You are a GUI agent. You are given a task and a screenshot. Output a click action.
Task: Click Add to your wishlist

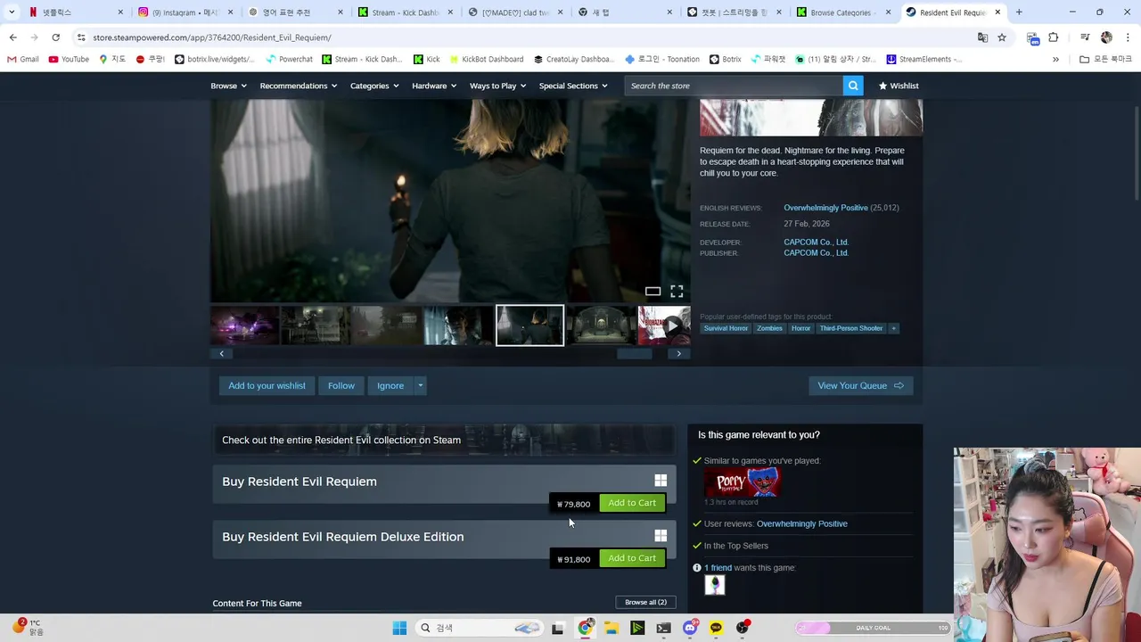pos(267,385)
